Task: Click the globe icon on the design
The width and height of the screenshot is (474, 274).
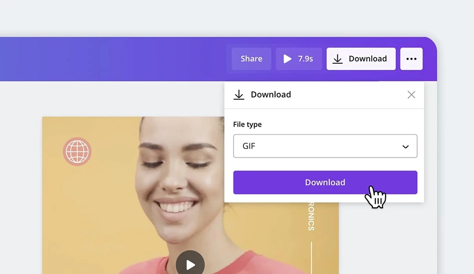Action: click(77, 151)
